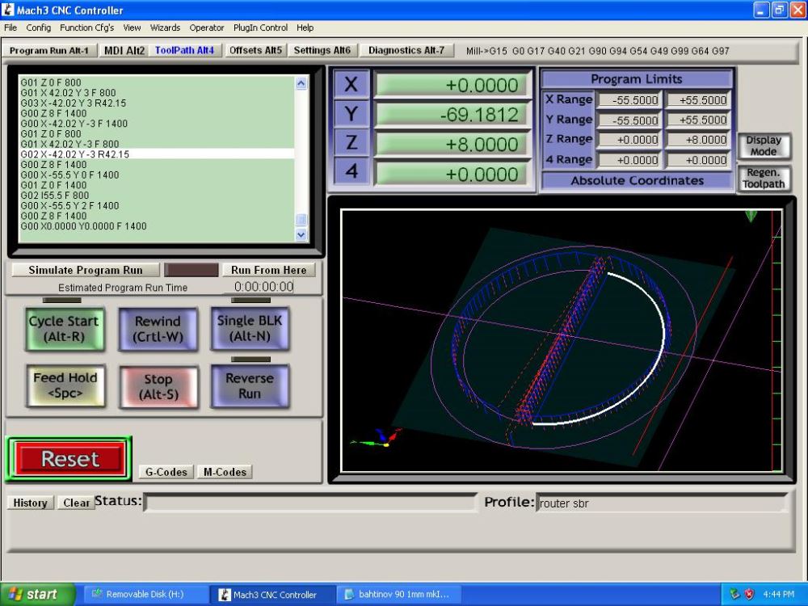Screen dimensions: 808x606
Task: Click Run From Here button
Action: click(268, 270)
